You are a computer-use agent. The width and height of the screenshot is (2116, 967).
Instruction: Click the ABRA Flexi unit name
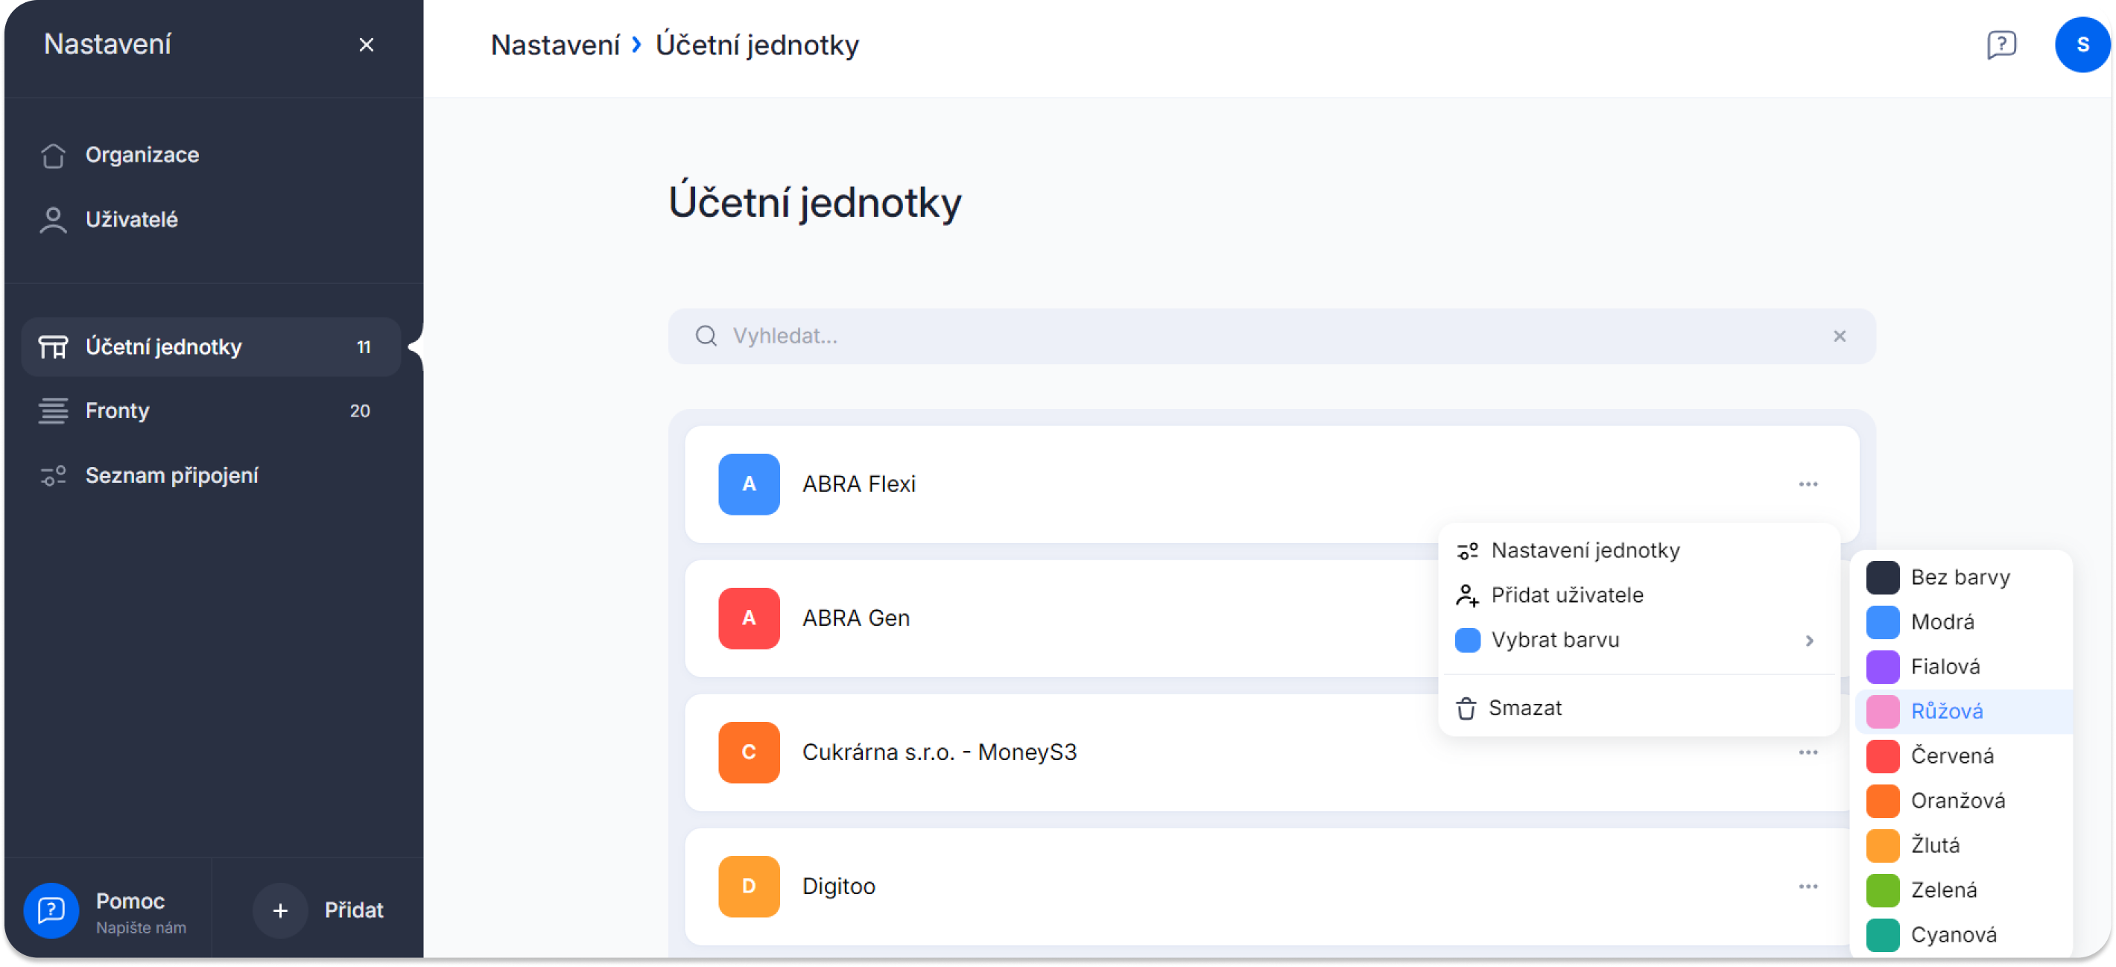[x=858, y=484]
